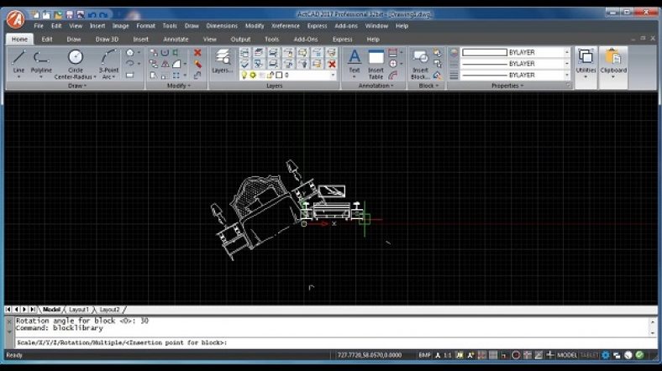Click the command line input field
662x371 pixels.
tap(336, 342)
